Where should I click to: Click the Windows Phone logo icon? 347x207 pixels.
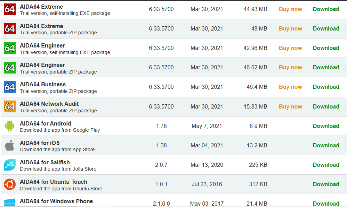coord(10,202)
